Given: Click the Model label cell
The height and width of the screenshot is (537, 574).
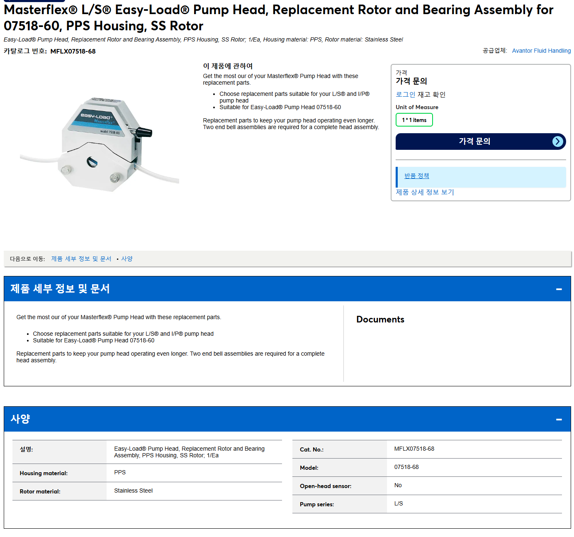Looking at the screenshot, I should (340, 468).
